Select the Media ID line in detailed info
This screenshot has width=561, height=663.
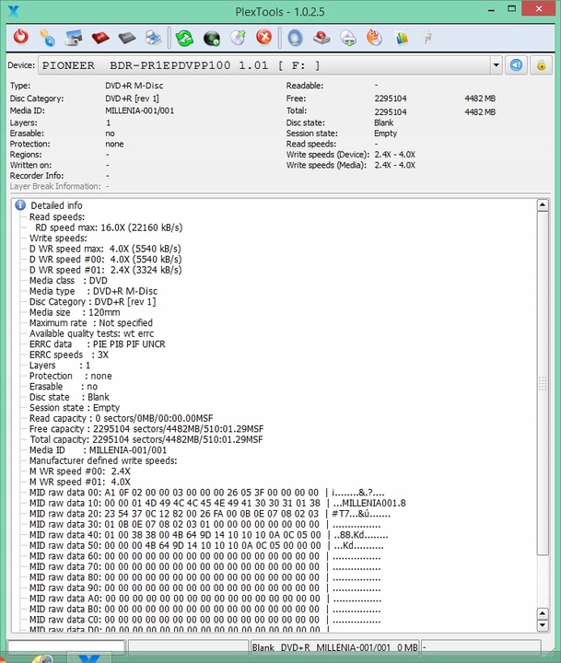click(x=98, y=450)
